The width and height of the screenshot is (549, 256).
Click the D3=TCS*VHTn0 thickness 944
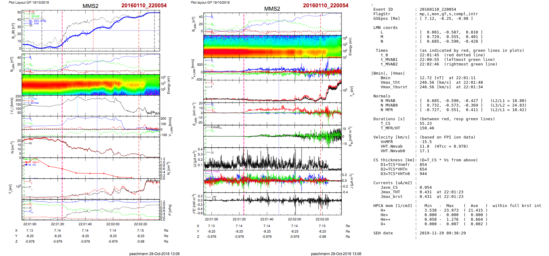pos(423,174)
